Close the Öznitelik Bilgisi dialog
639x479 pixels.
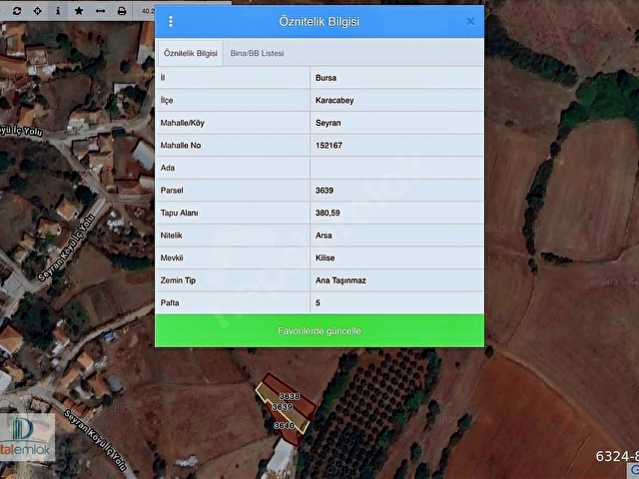tap(470, 22)
